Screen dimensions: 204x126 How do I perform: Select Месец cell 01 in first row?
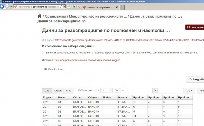pyautogui.click(x=65, y=102)
